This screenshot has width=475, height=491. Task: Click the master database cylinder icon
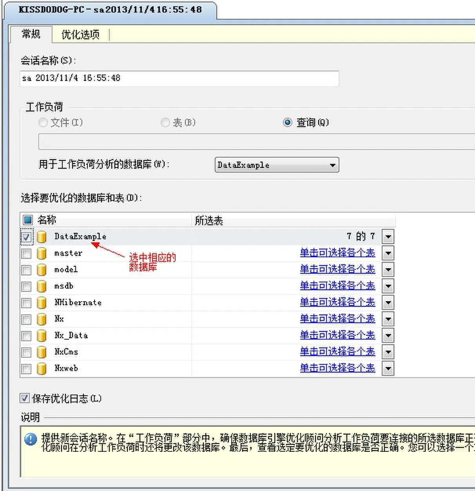pos(42,253)
